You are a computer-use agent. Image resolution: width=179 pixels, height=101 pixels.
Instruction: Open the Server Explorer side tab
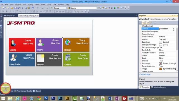(x=1, y=31)
